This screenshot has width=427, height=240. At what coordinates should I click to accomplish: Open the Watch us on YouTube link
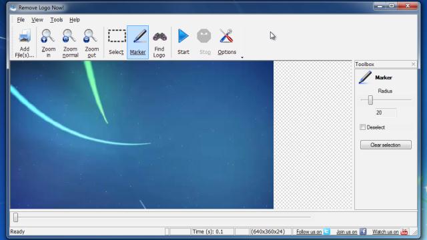pyautogui.click(x=390, y=231)
